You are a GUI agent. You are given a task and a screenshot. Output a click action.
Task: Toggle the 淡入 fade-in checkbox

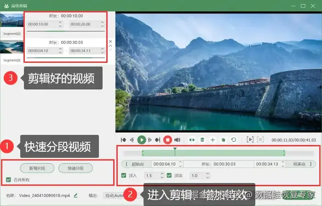click(x=124, y=175)
